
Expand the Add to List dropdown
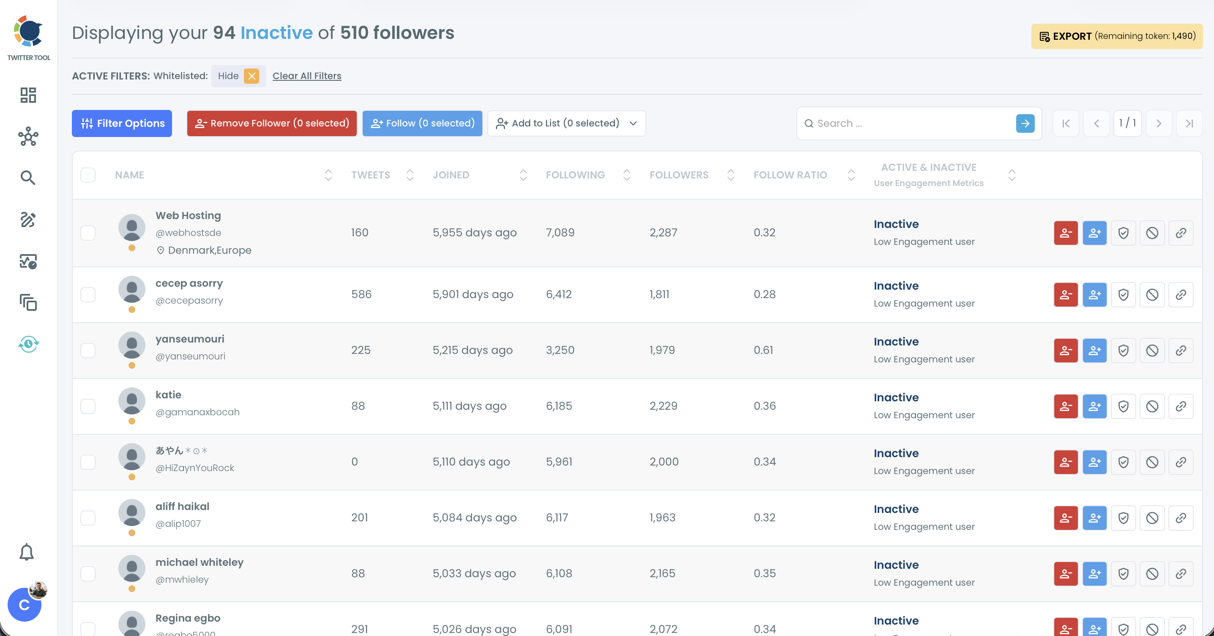tap(566, 123)
